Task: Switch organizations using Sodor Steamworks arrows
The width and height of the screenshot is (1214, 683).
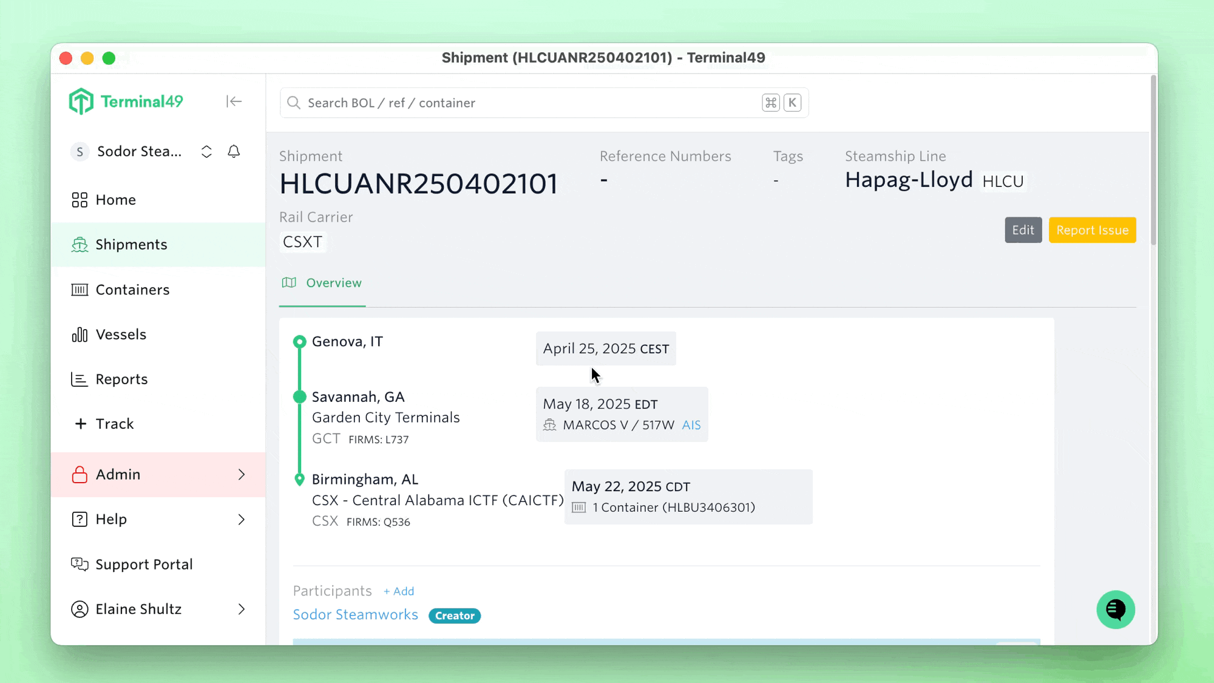Action: point(206,151)
